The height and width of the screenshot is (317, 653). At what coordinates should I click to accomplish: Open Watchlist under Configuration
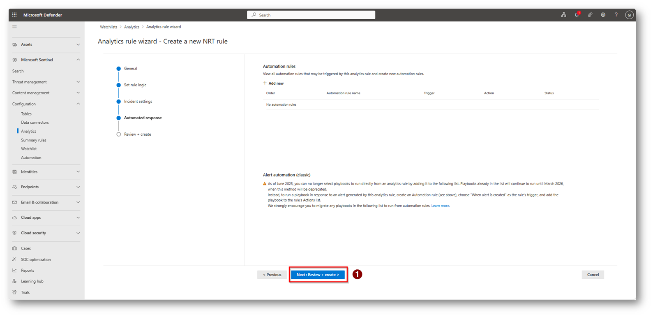[x=29, y=149]
